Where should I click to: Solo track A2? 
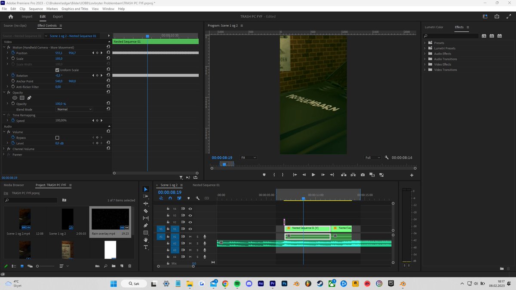click(x=197, y=243)
